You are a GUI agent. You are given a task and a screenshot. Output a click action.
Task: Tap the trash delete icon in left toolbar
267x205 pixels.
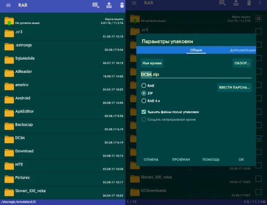pyautogui.click(x=122, y=5)
